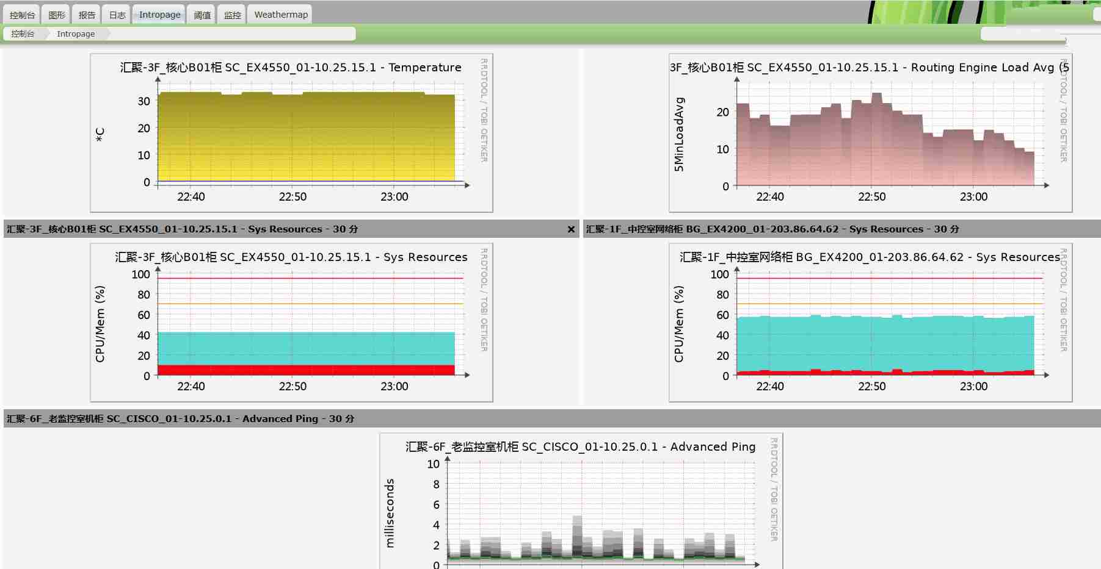Image resolution: width=1101 pixels, height=569 pixels.
Task: Open the Weathermap tab
Action: click(280, 13)
